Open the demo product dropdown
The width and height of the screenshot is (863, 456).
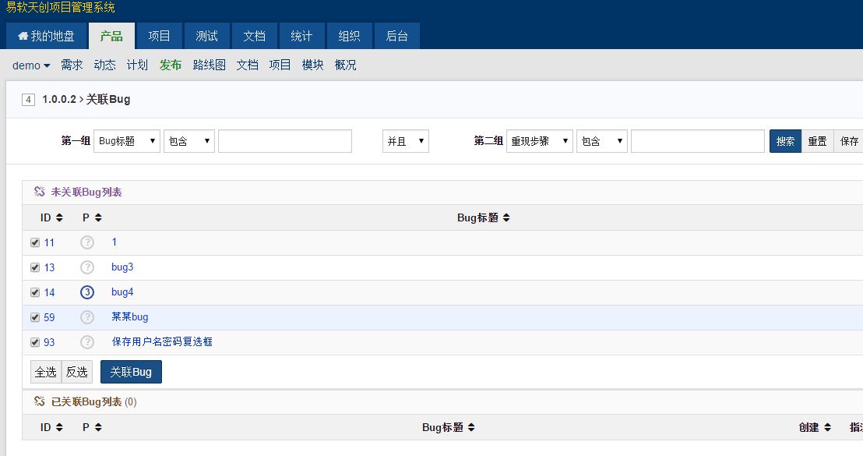(x=31, y=65)
